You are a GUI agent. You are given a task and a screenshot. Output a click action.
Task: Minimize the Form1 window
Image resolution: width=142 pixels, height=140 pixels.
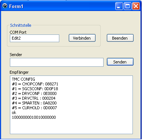point(119,6)
